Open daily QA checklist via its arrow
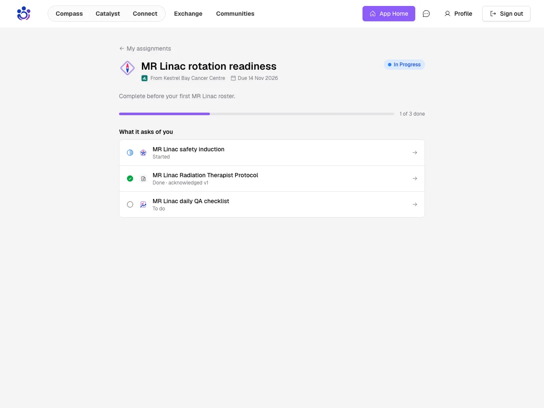This screenshot has height=408, width=544. [x=415, y=204]
